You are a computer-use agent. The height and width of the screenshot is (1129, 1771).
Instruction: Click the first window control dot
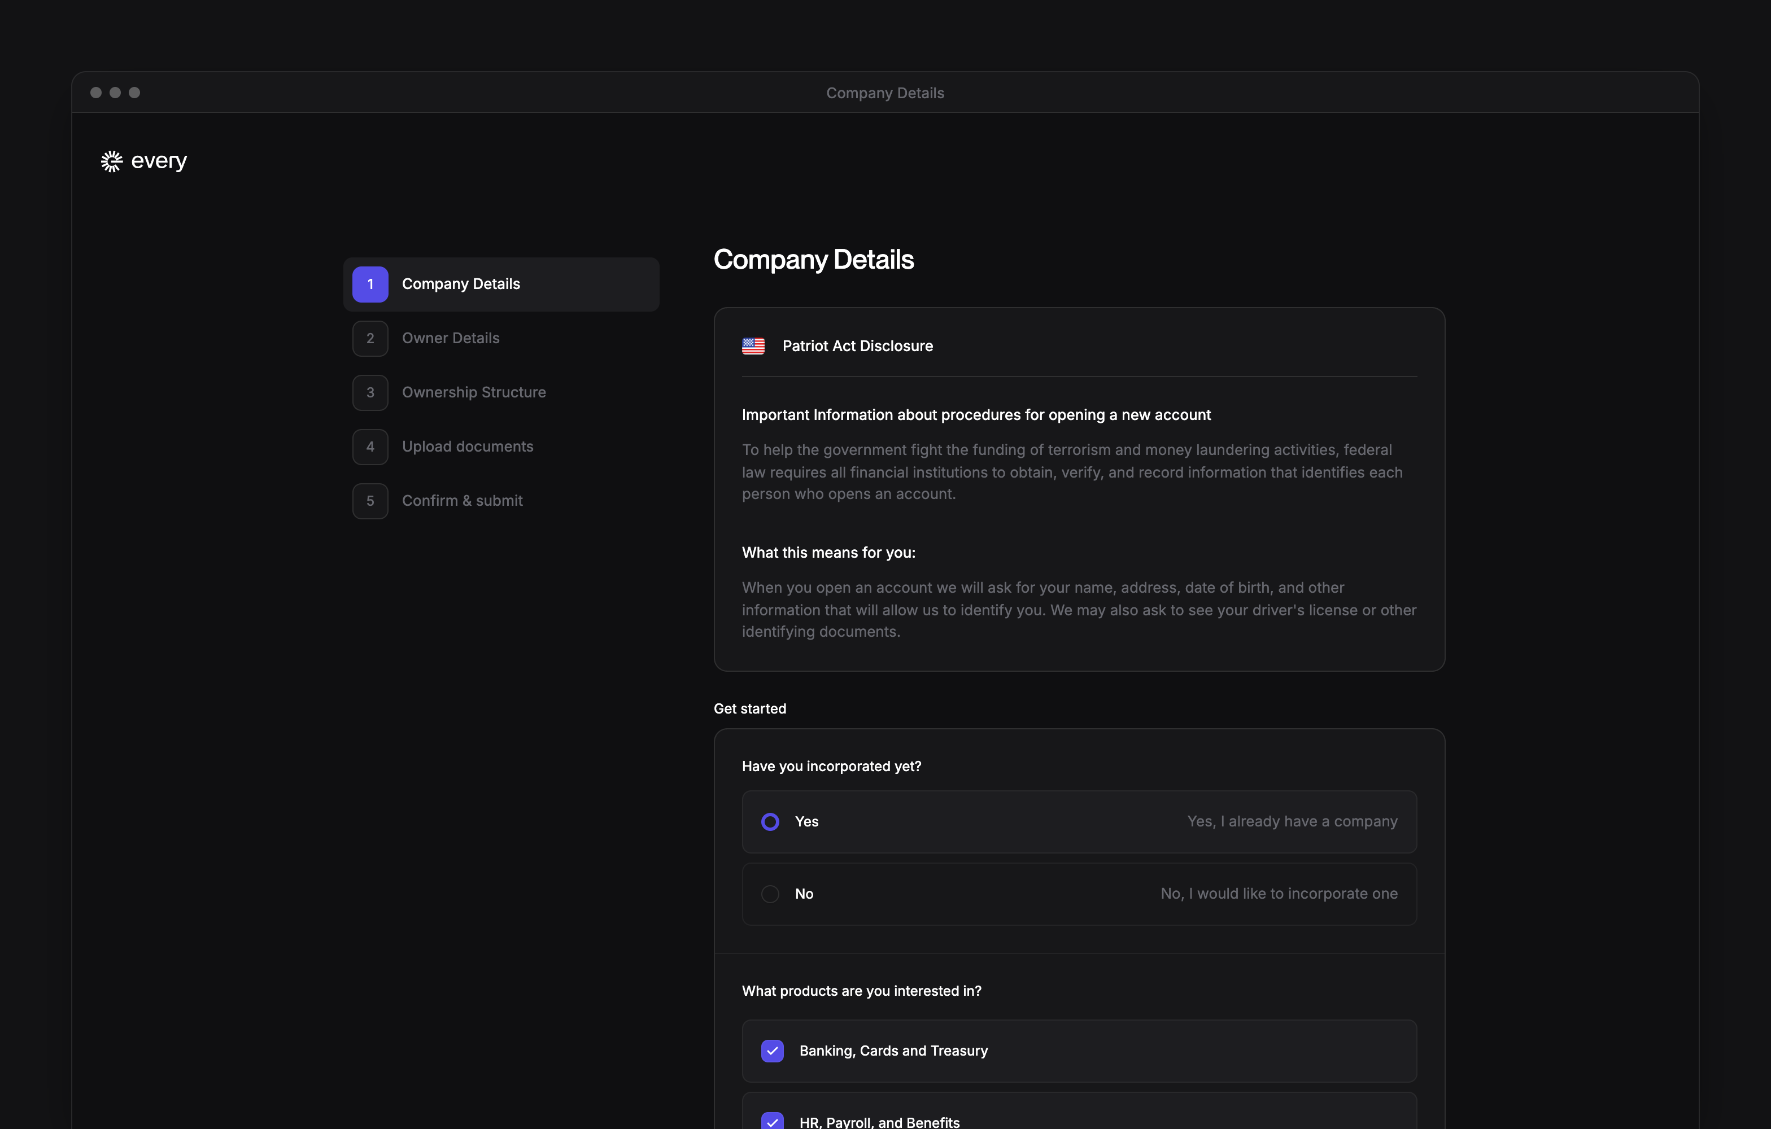95,93
